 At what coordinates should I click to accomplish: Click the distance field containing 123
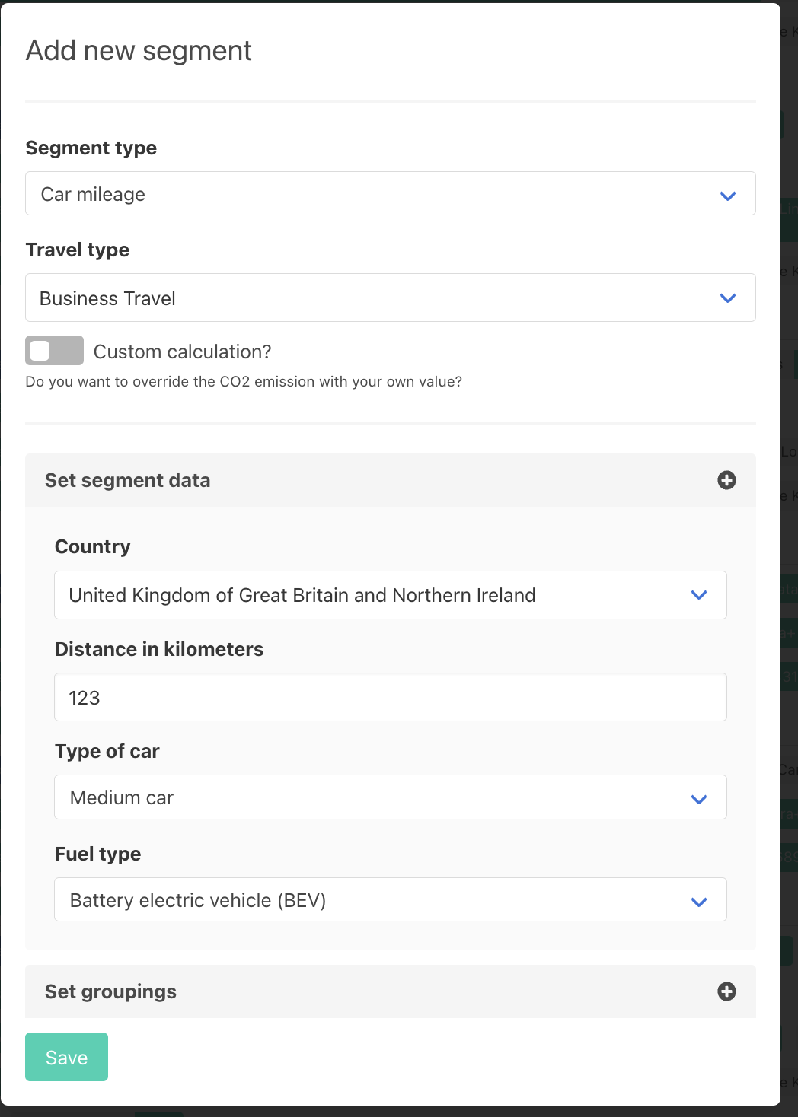point(390,698)
